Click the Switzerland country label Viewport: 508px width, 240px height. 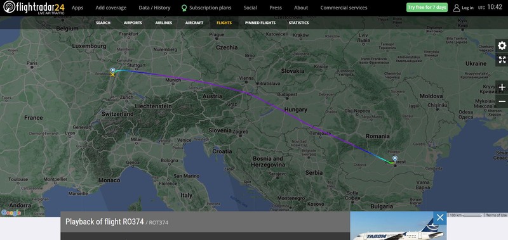(117, 114)
